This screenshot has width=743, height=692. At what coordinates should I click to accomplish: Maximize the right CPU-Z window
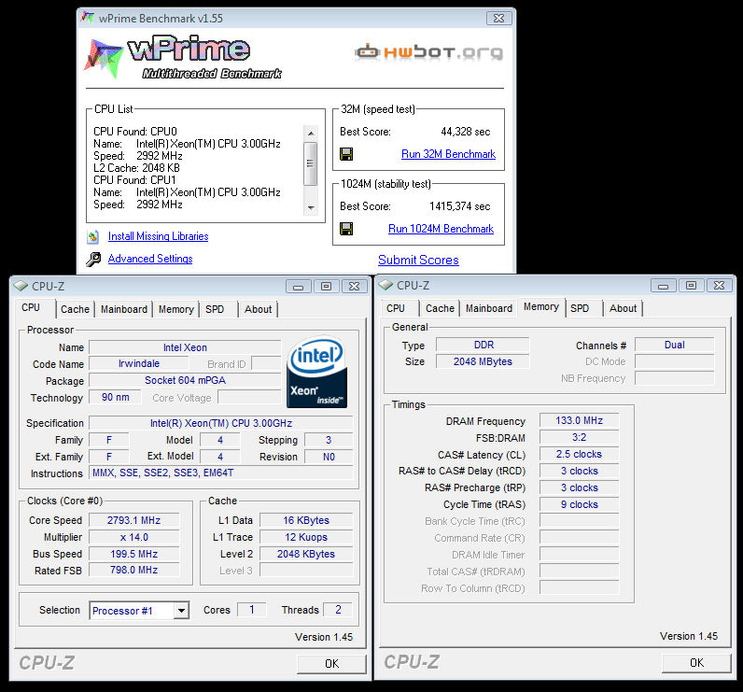coord(691,286)
